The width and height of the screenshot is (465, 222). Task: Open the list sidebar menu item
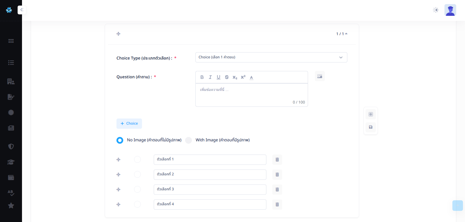click(x=11, y=62)
